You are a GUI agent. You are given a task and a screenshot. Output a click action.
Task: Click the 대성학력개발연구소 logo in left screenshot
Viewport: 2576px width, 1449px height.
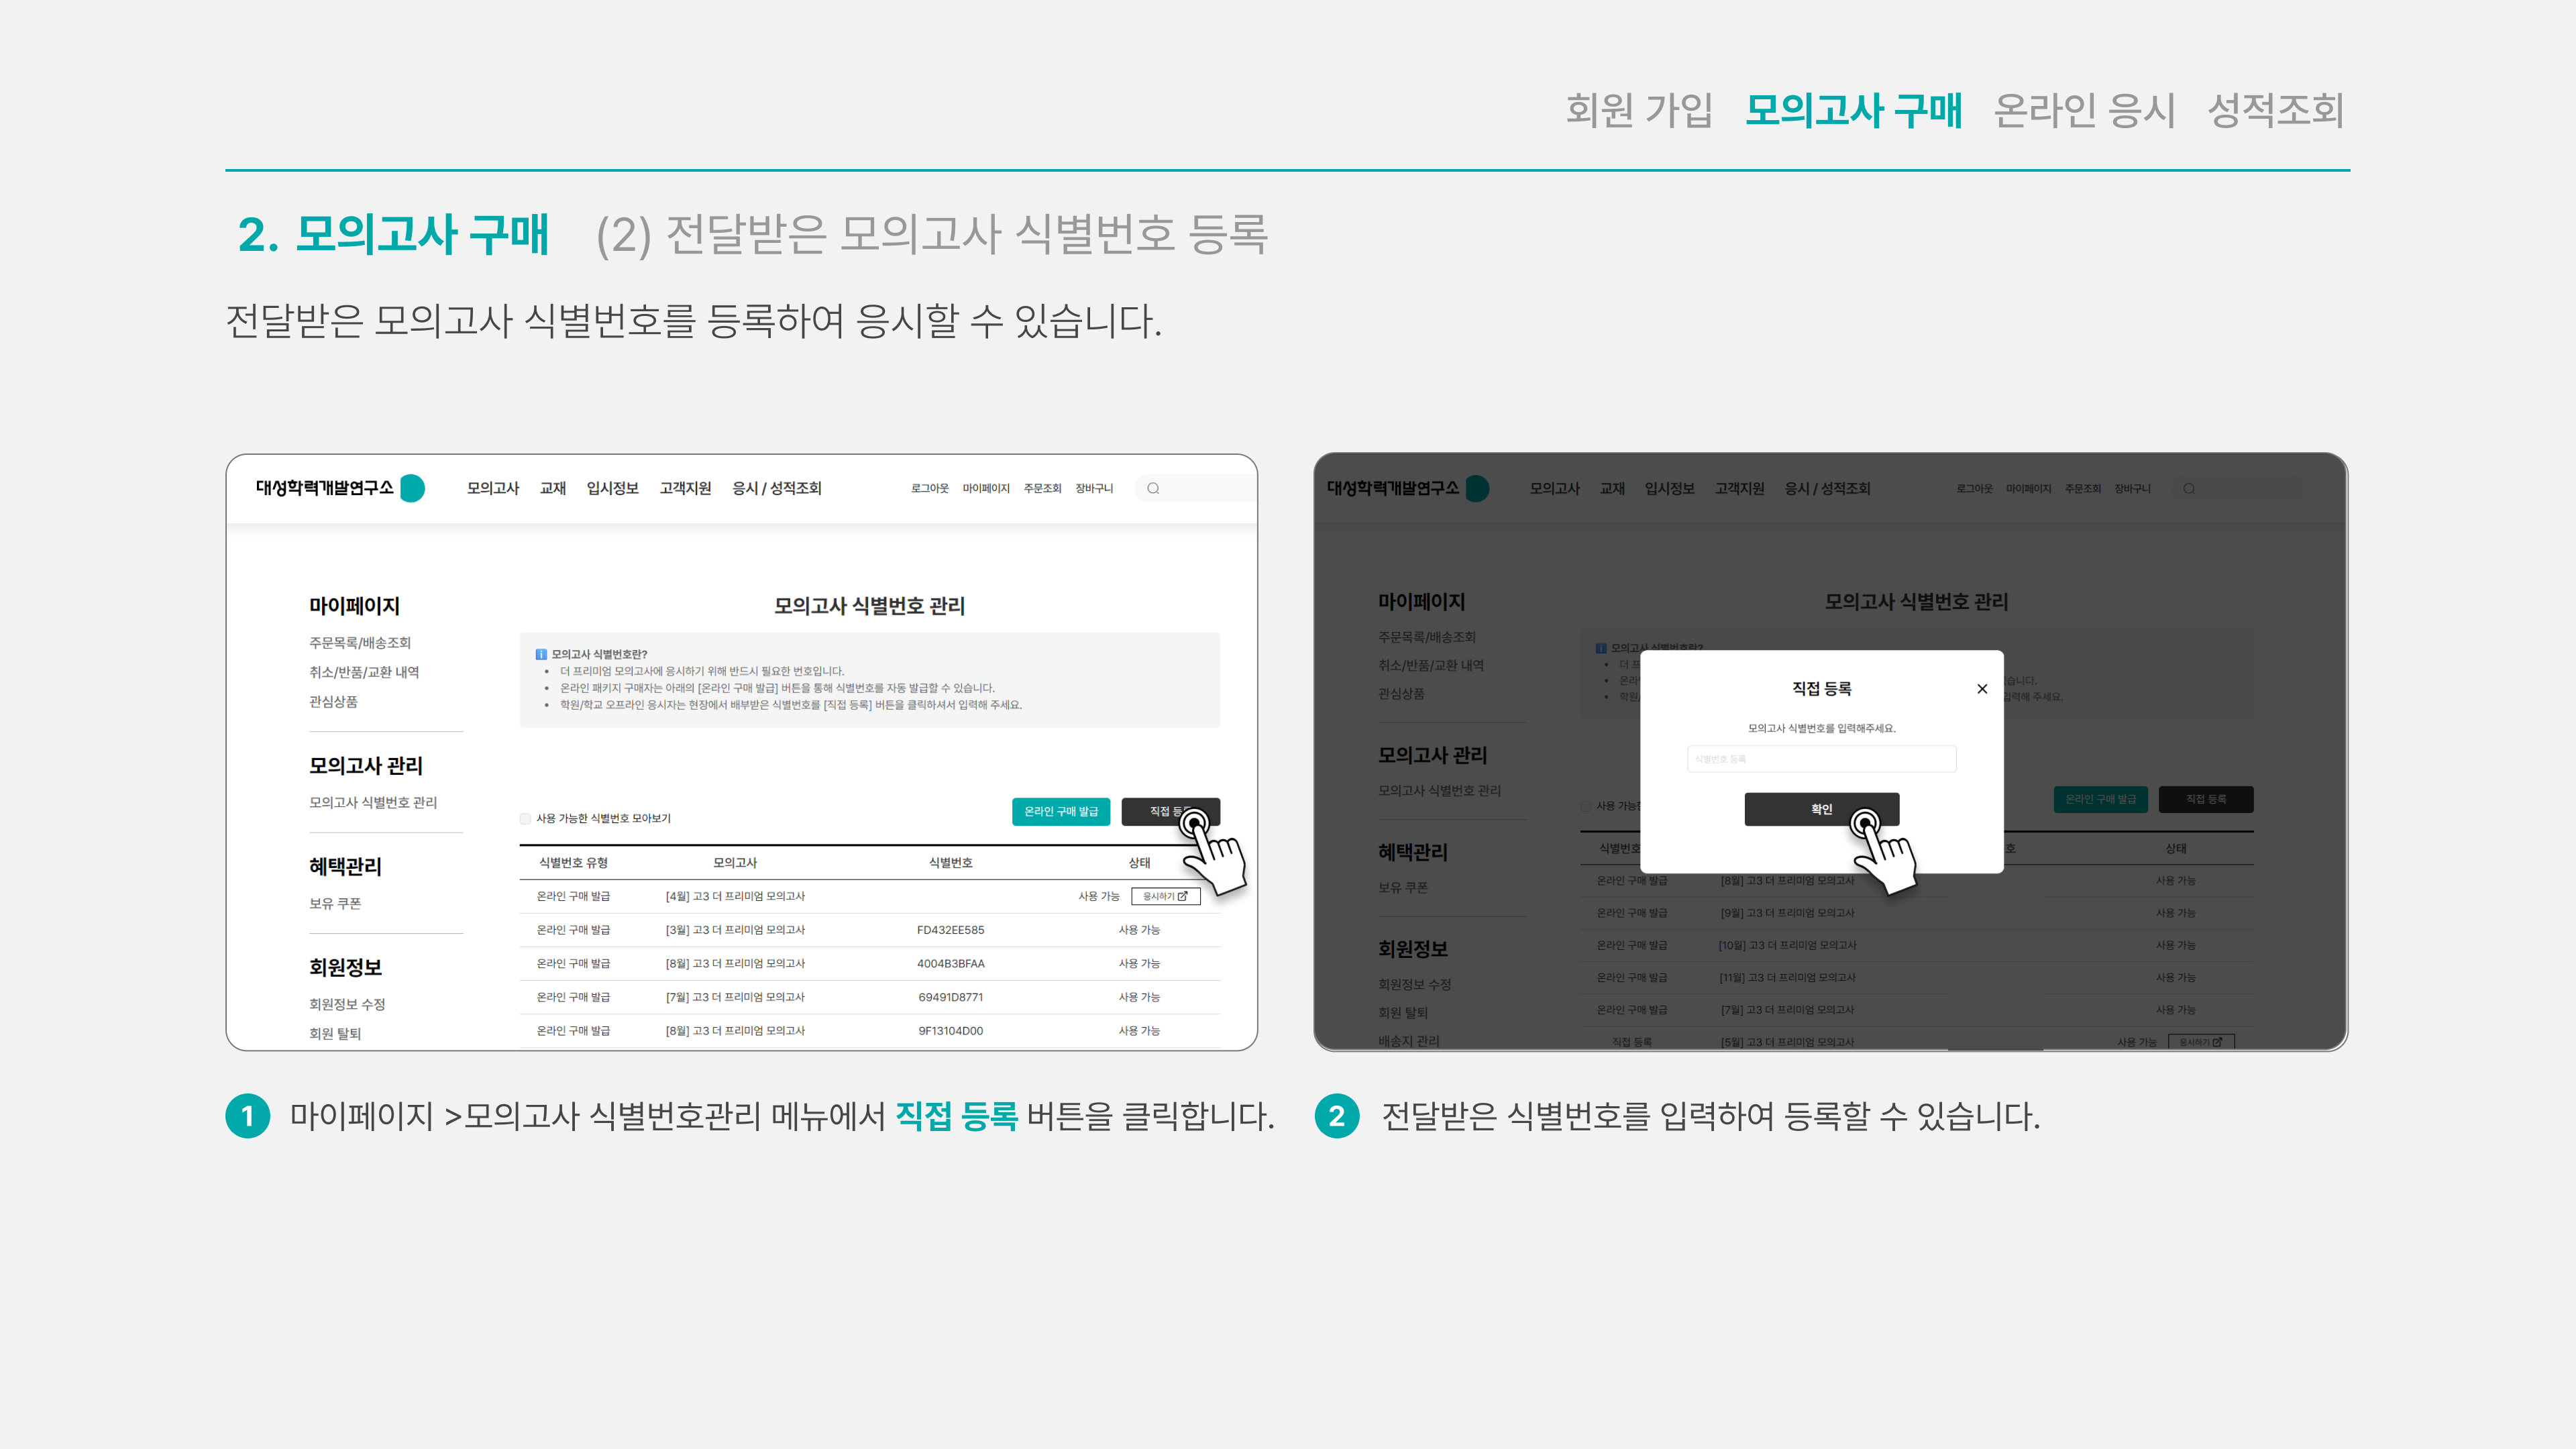(x=340, y=488)
